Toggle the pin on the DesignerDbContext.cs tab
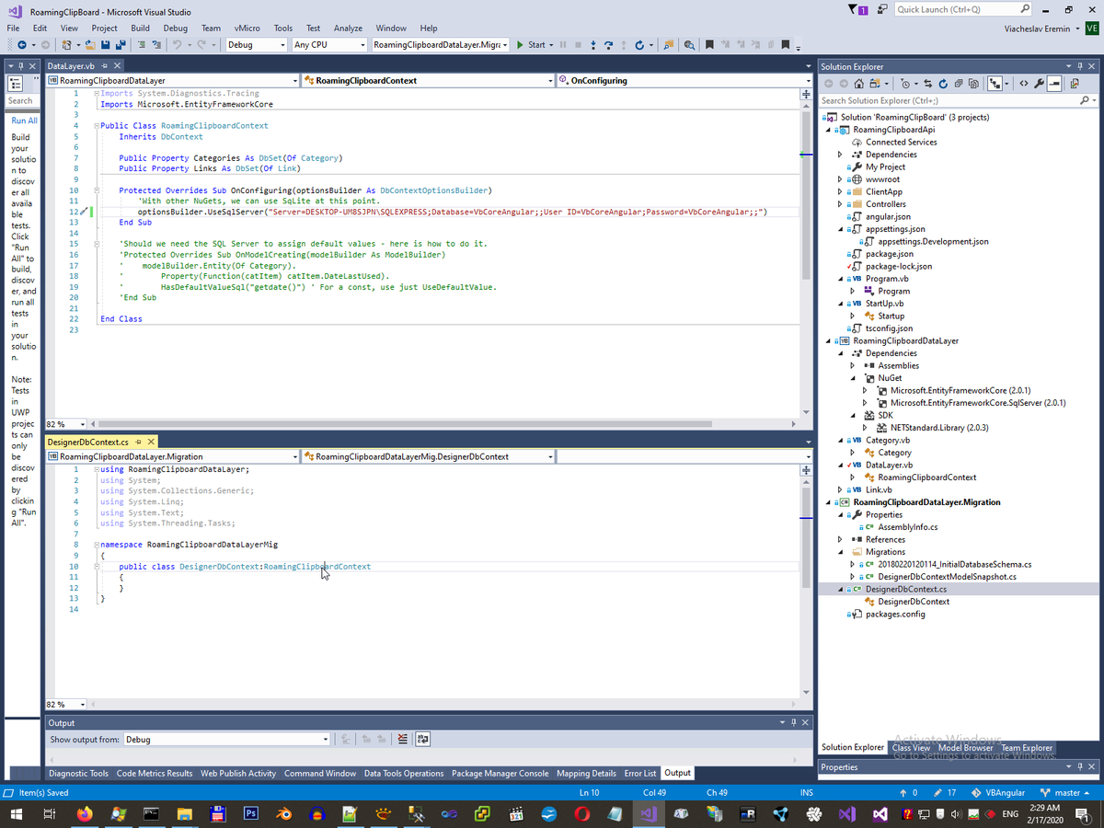Screen dimensions: 1104x828 coord(138,442)
